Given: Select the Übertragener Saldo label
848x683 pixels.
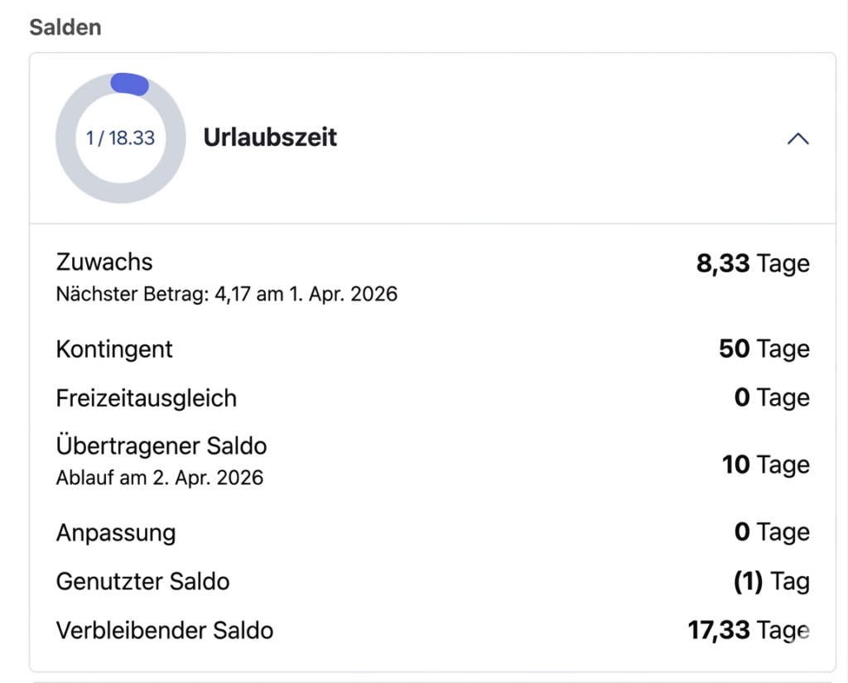Looking at the screenshot, I should click(x=161, y=446).
